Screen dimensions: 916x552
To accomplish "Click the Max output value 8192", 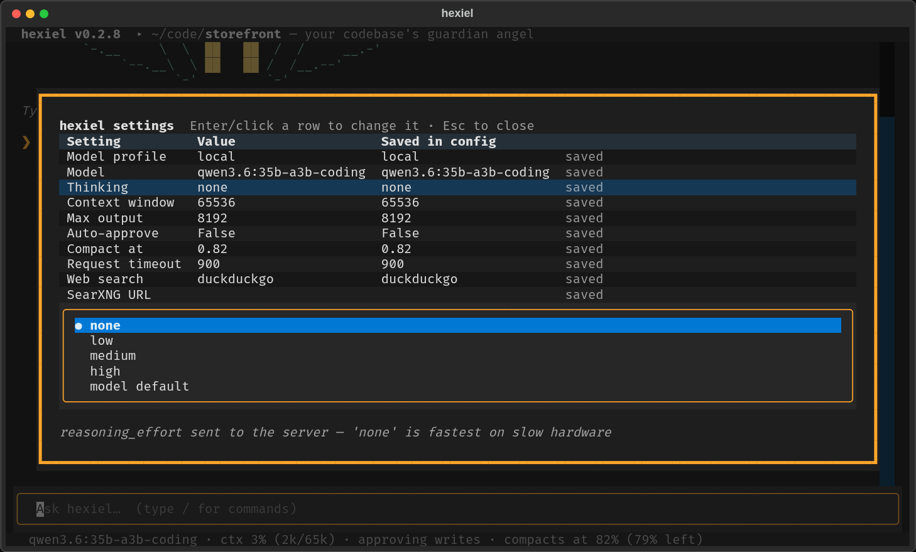I will pyautogui.click(x=212, y=218).
